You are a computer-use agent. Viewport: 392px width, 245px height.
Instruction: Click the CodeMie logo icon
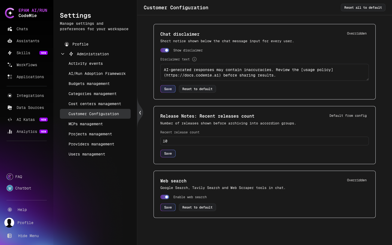click(x=10, y=13)
